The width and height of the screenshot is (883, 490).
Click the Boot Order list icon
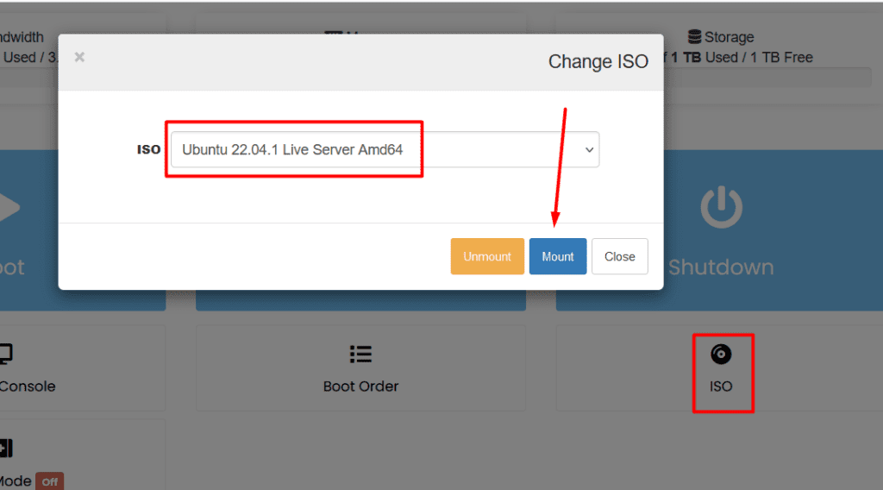360,355
